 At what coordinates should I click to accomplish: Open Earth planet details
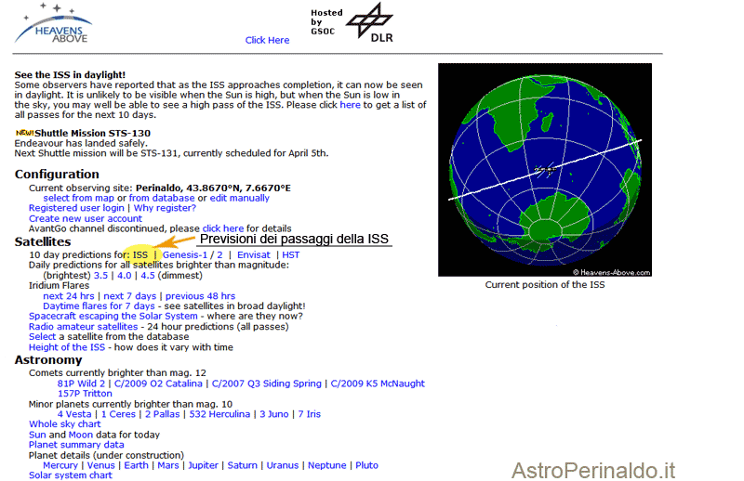(136, 465)
